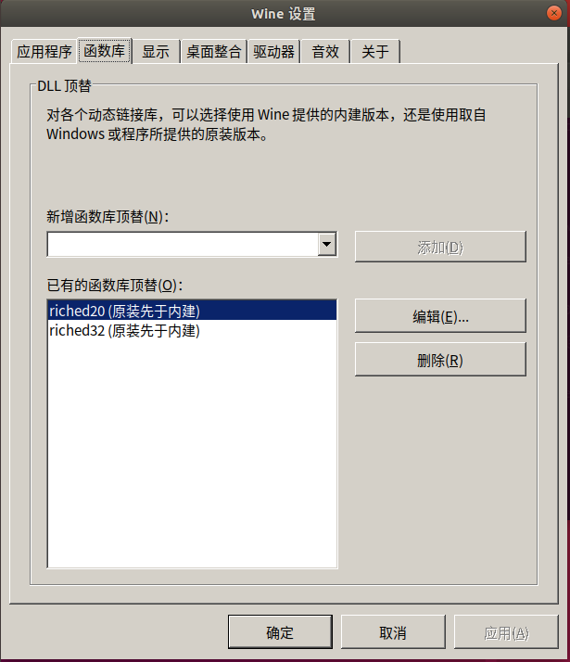This screenshot has width=570, height=662.
Task: Show the 关于 tab
Action: (375, 52)
